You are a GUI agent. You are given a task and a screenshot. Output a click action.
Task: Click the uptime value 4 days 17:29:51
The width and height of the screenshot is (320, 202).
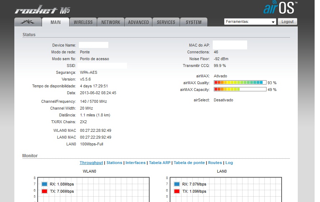(x=94, y=86)
